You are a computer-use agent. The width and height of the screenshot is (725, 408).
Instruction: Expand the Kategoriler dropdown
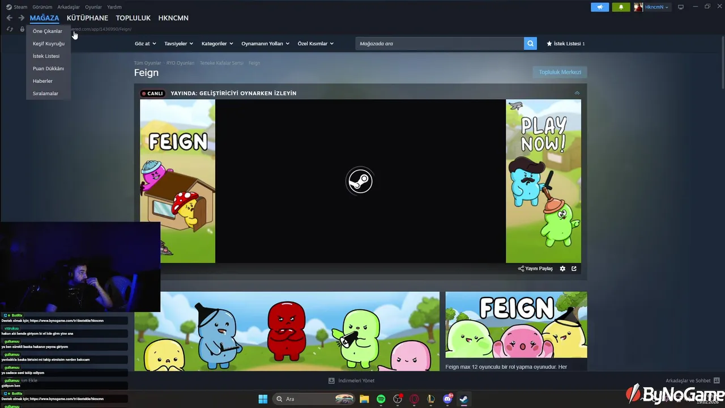[217, 44]
